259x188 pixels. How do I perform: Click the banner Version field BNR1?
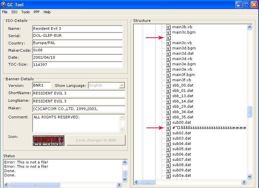42,85
